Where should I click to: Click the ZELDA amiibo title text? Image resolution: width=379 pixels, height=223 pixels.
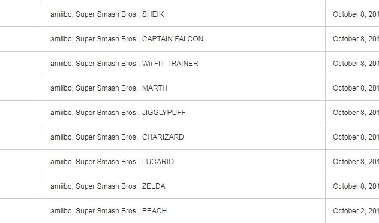[x=108, y=186]
